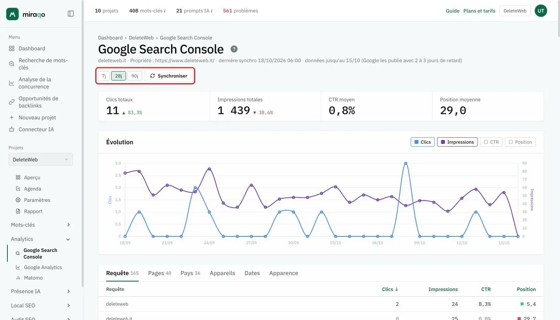
Task: Open the Appareils tab
Action: [x=222, y=273]
